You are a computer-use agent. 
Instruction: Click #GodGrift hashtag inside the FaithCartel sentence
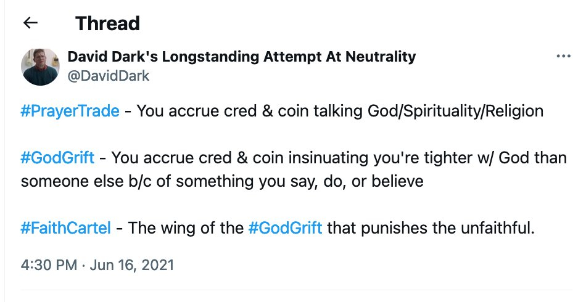pos(285,228)
